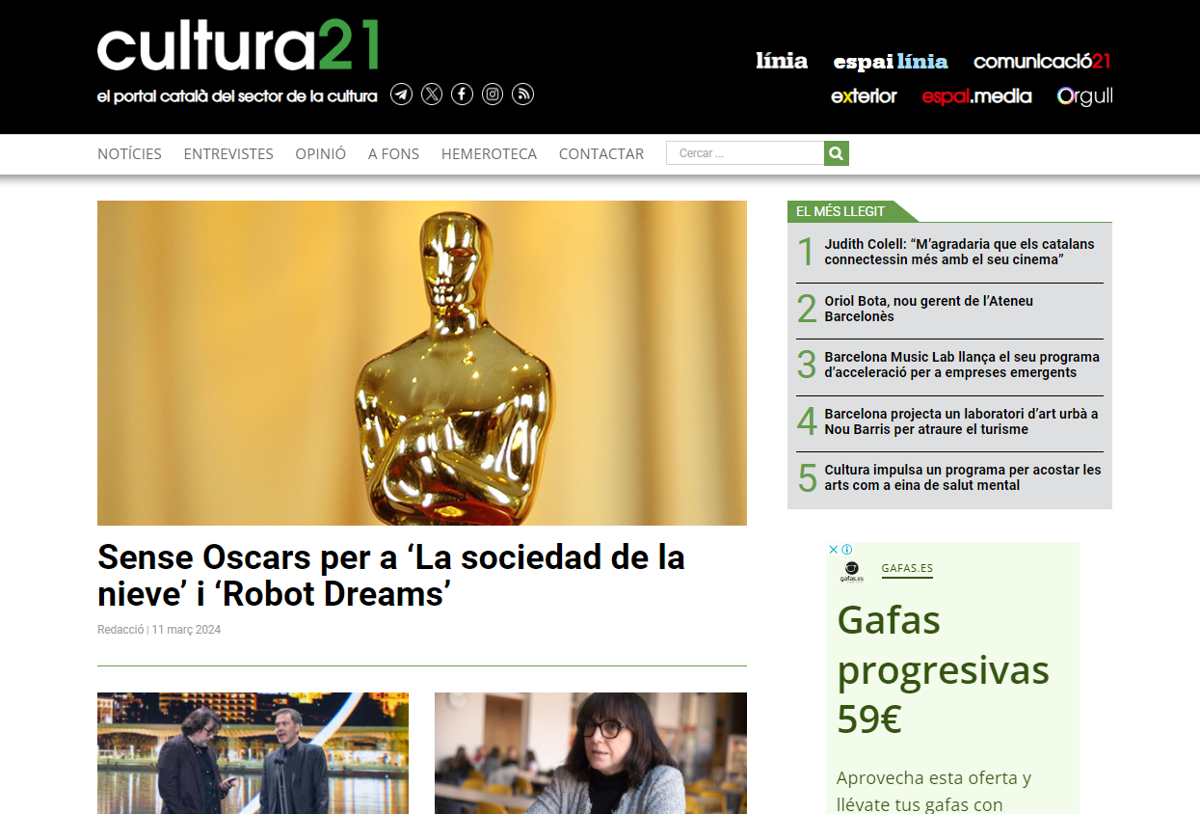Click the '11 març 2024' date
1200x814 pixels.
[x=186, y=630]
